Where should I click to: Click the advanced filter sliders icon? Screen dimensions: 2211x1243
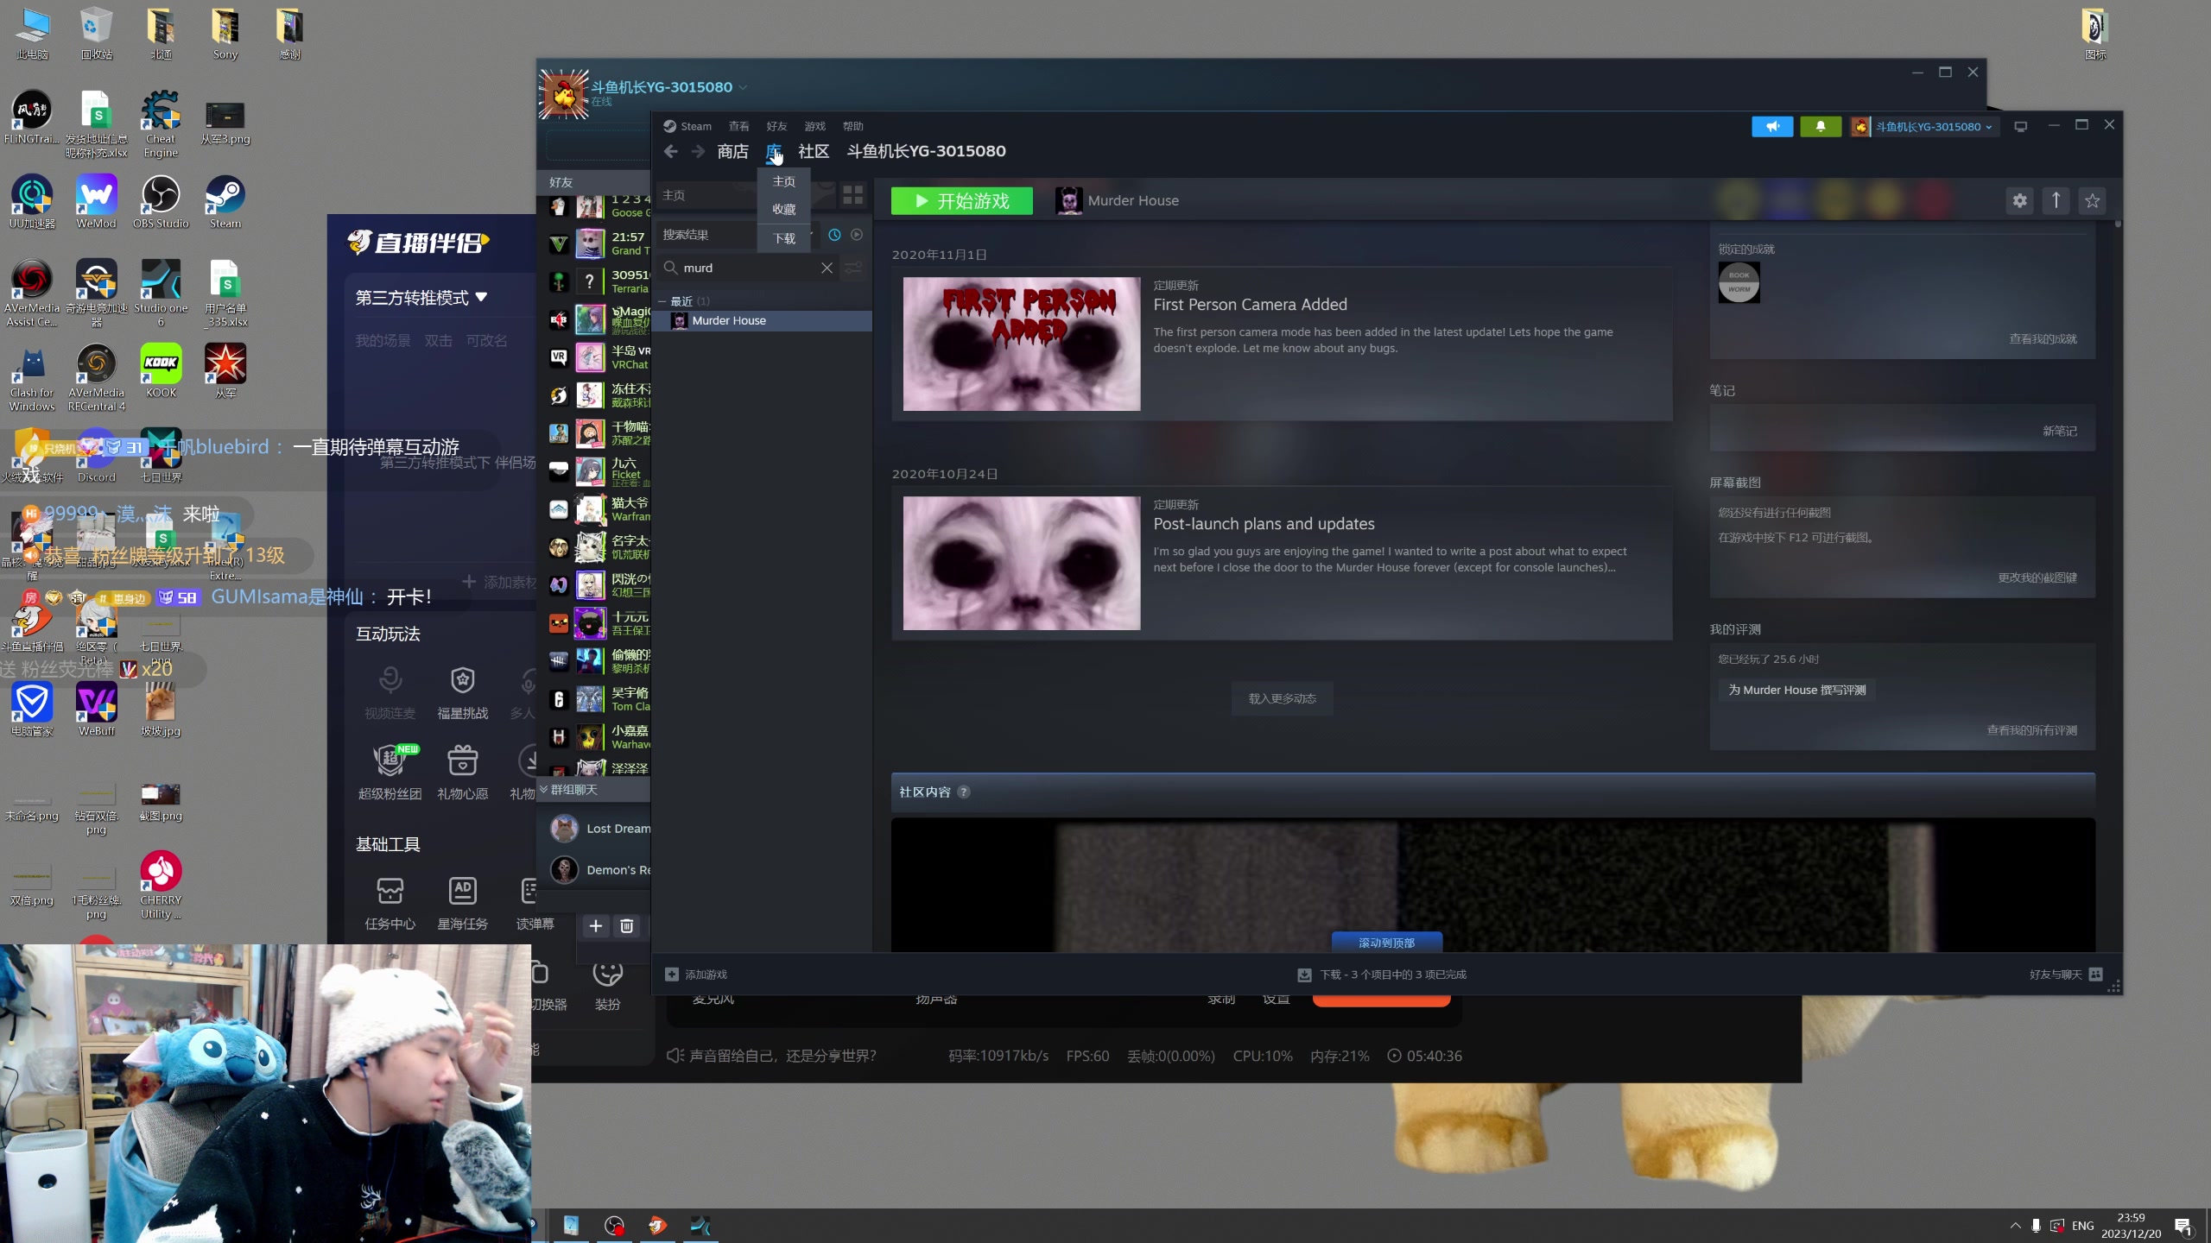pyautogui.click(x=853, y=268)
